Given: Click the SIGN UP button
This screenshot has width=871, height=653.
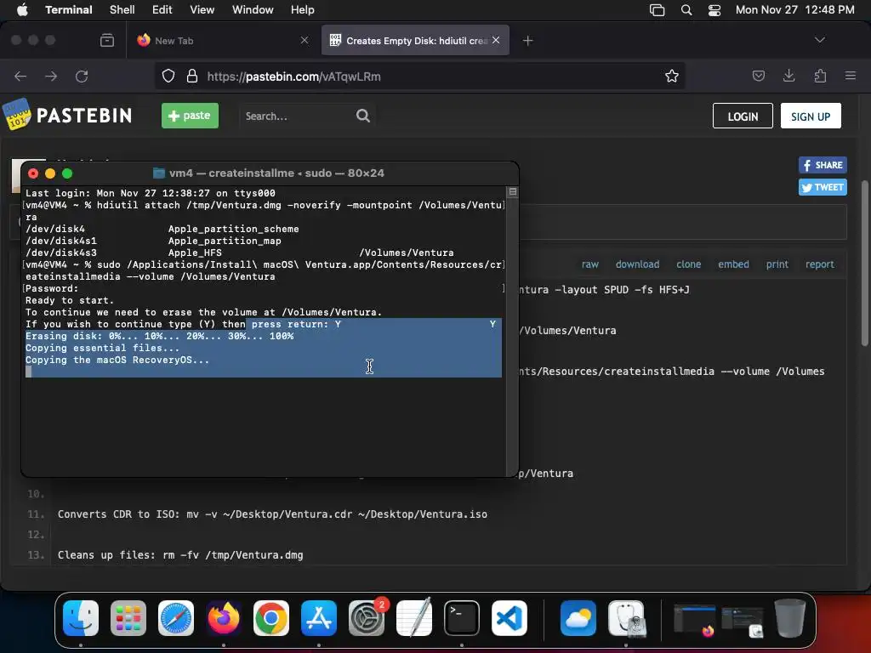Looking at the screenshot, I should 811,116.
